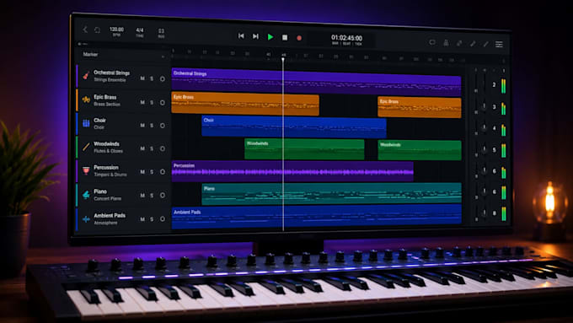The height and width of the screenshot is (323, 573).
Task: Click the loop icon beside the back arrow
Action: 97,30
